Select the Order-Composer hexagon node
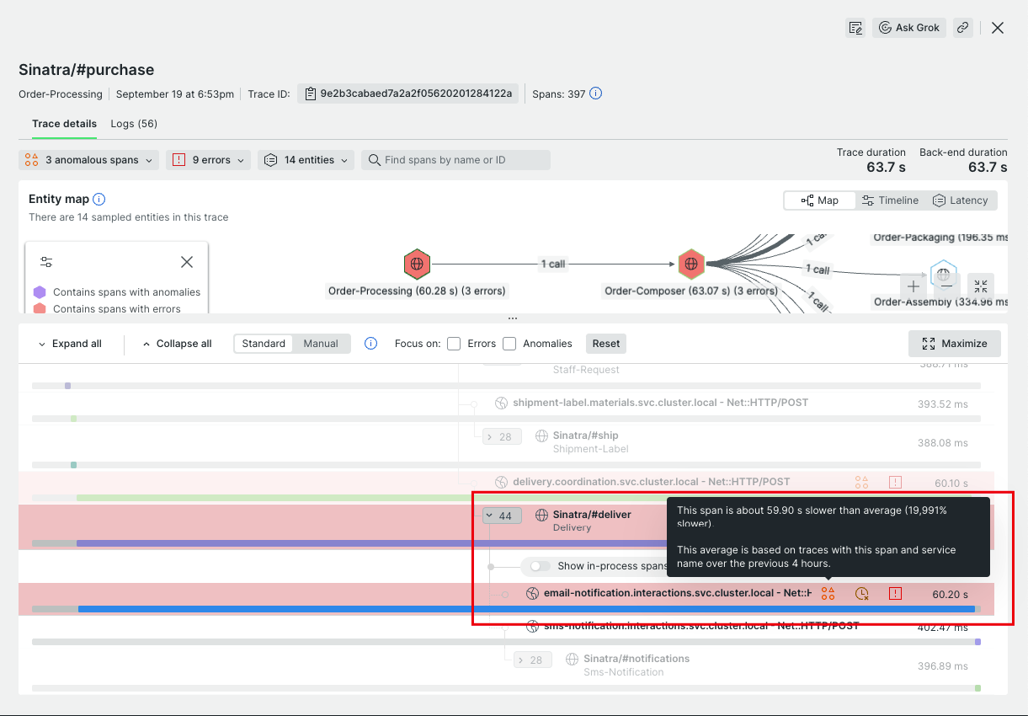This screenshot has height=716, width=1028. pyautogui.click(x=691, y=264)
